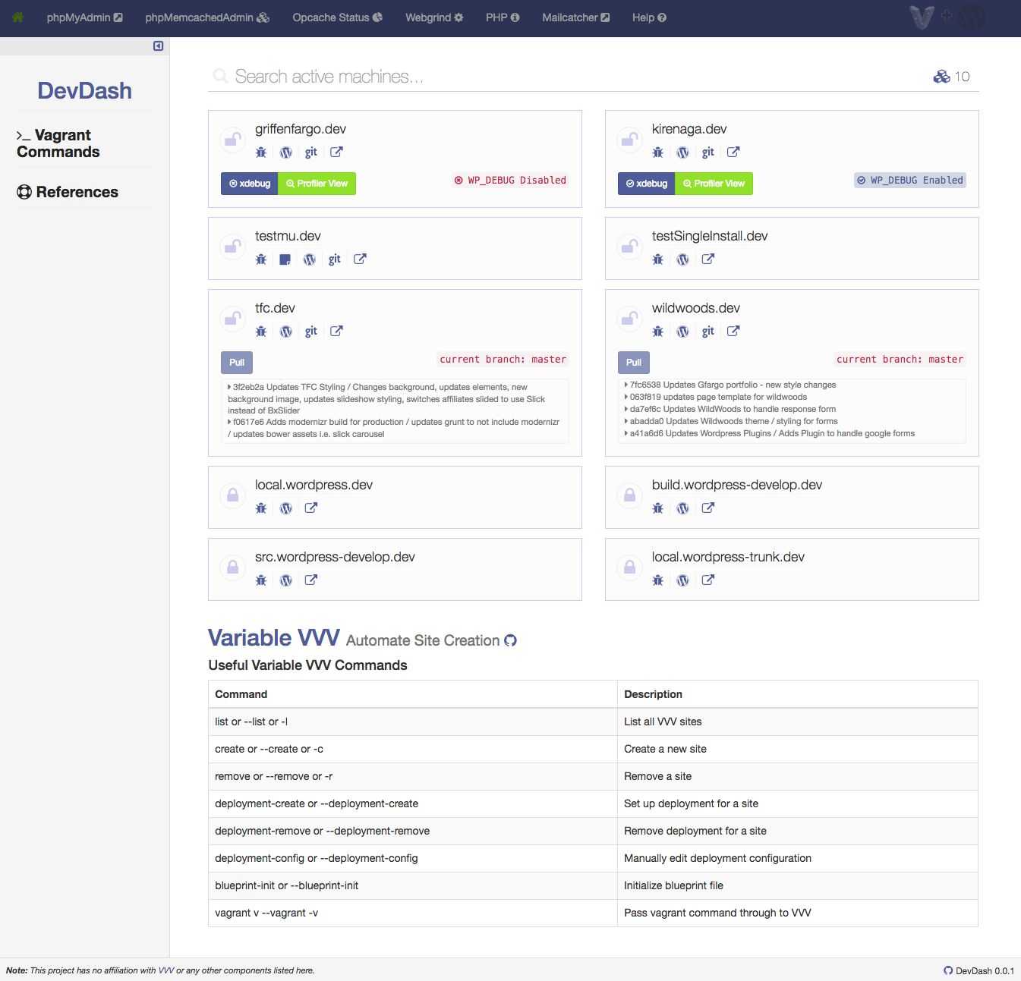Viewport: 1021px width, 981px height.
Task: Toggle the lock icon for wildwoods.dev
Action: coord(629,318)
